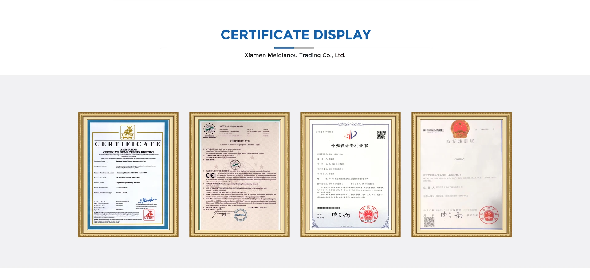Click the CNSTZBC trademark text
The height and width of the screenshot is (280, 590).
click(459, 159)
